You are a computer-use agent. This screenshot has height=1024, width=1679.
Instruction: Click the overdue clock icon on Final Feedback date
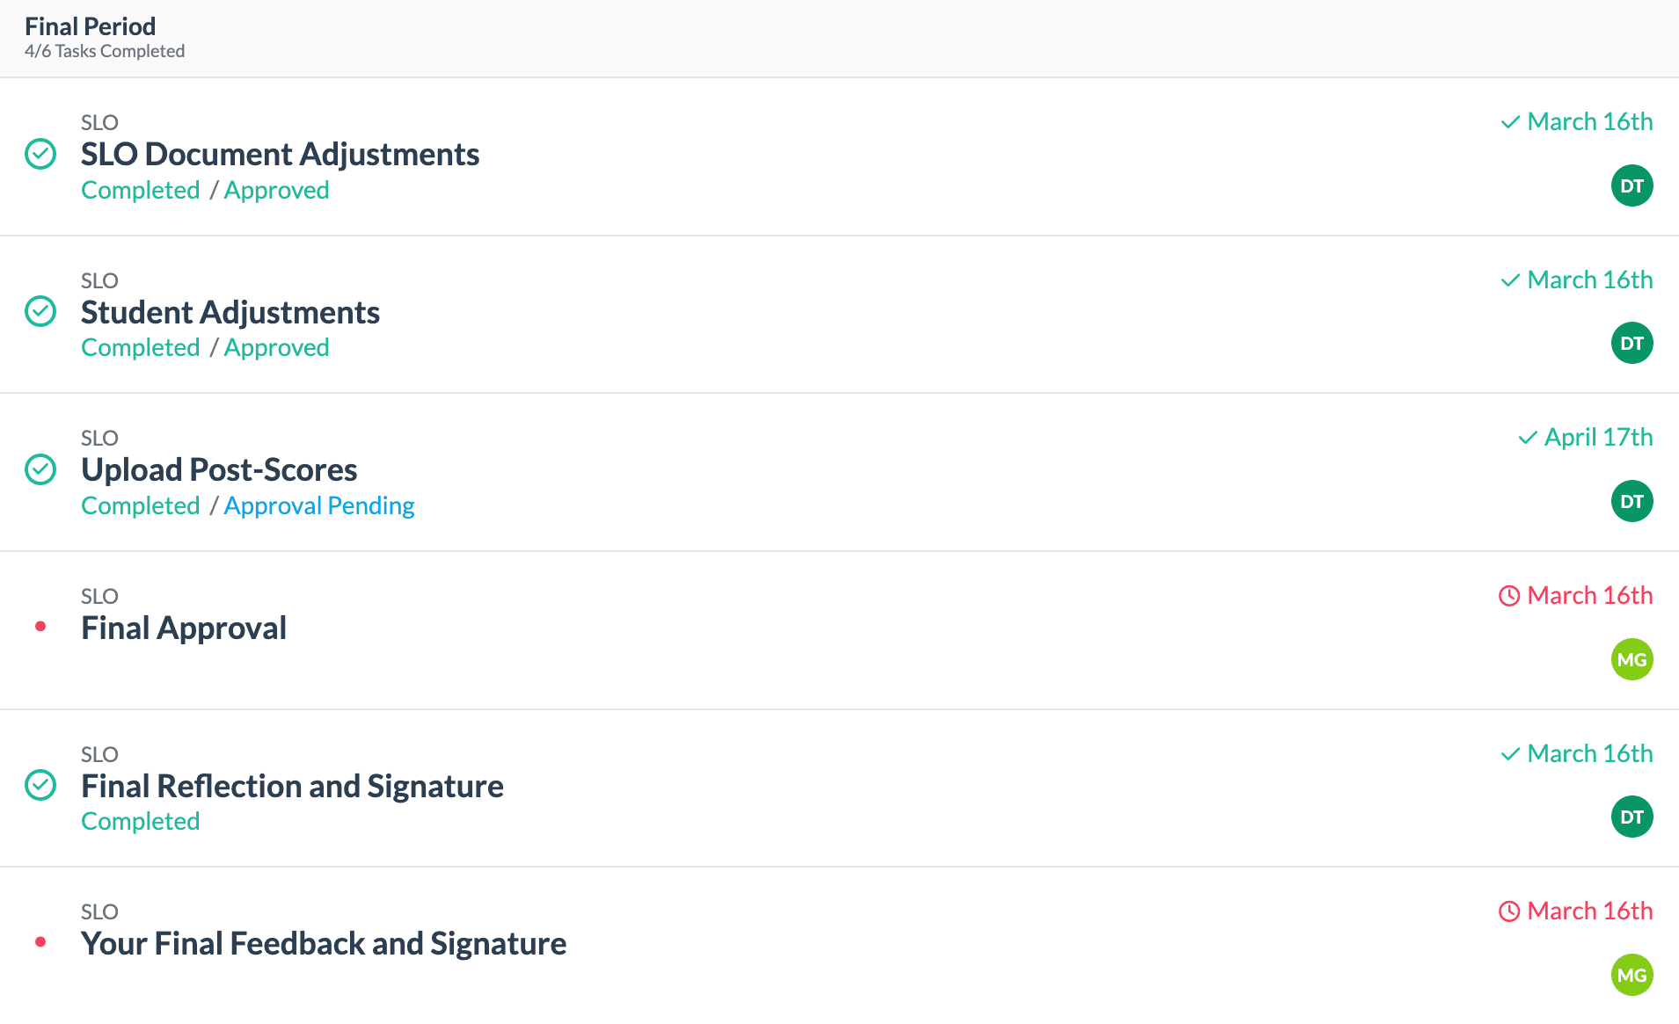(x=1508, y=911)
